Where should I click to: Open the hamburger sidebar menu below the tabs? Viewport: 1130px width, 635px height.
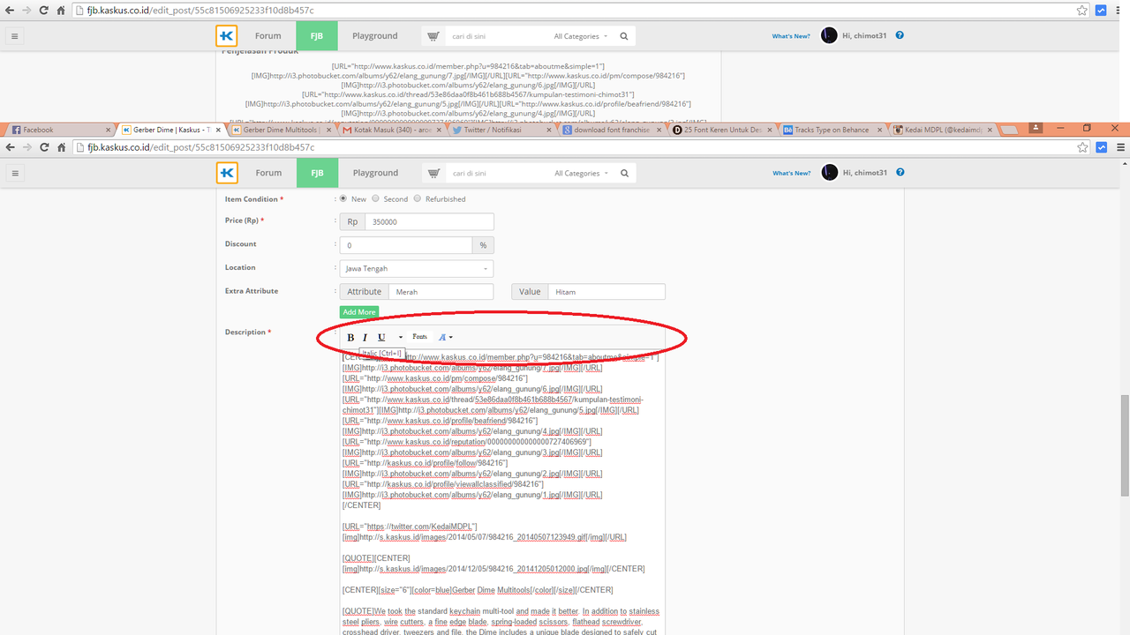[x=15, y=174]
